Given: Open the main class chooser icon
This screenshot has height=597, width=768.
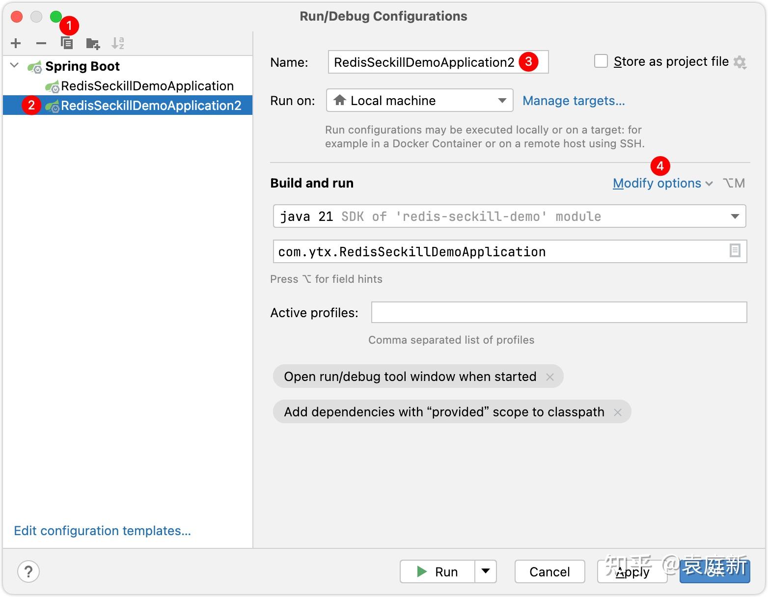Looking at the screenshot, I should coord(735,251).
